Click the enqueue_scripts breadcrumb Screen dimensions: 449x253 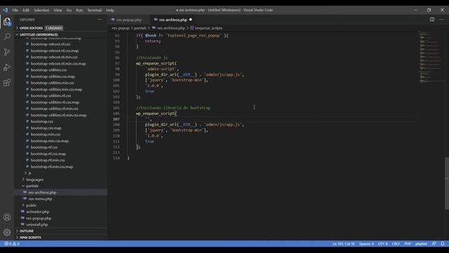208,28
